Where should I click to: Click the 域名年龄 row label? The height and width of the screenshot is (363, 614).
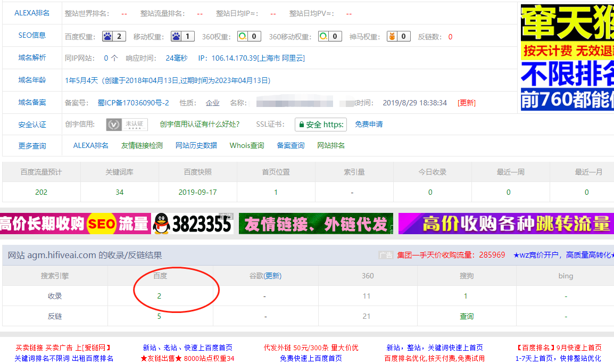pyautogui.click(x=32, y=80)
